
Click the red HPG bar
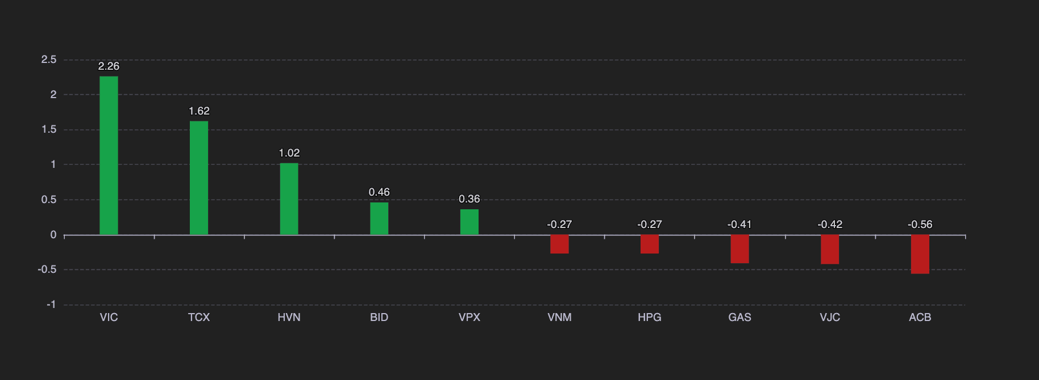650,244
